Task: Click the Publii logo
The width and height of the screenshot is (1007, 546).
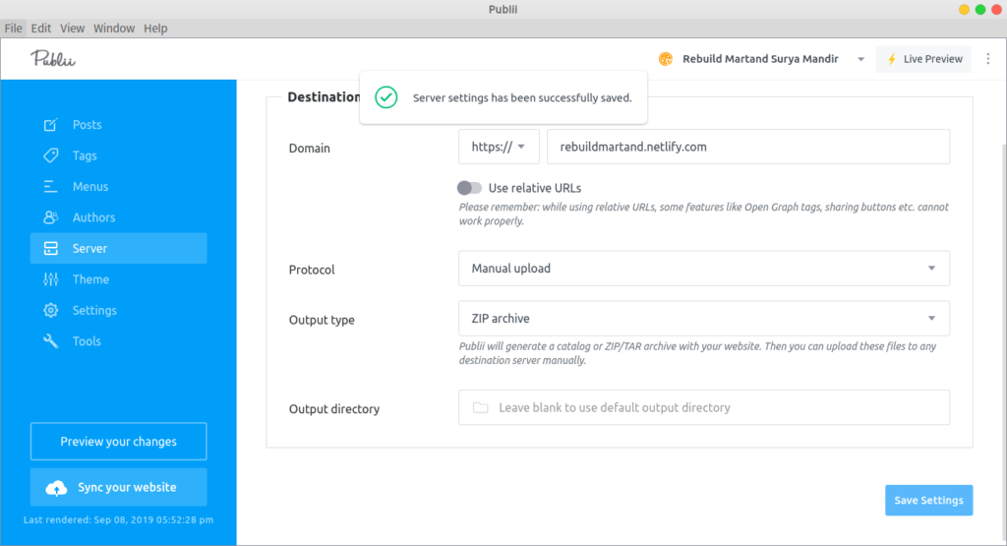Action: pyautogui.click(x=53, y=59)
